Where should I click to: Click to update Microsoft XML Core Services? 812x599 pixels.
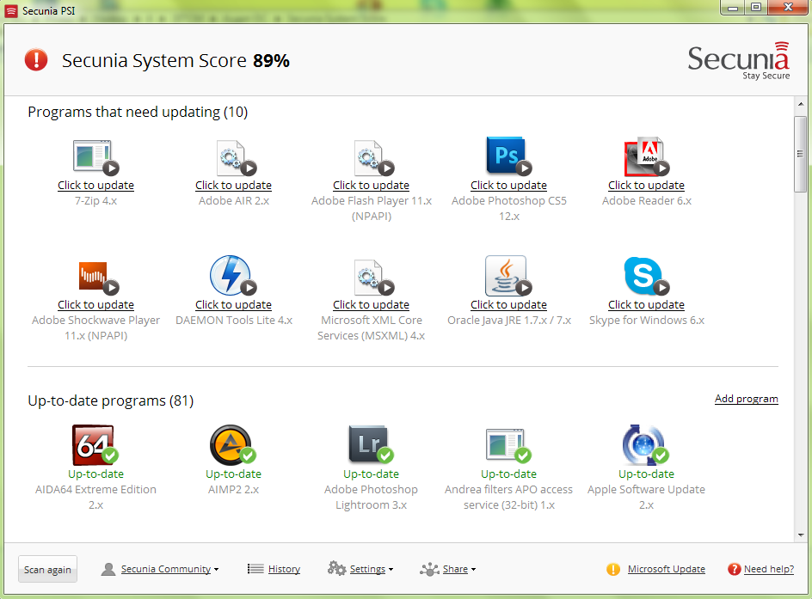click(372, 305)
